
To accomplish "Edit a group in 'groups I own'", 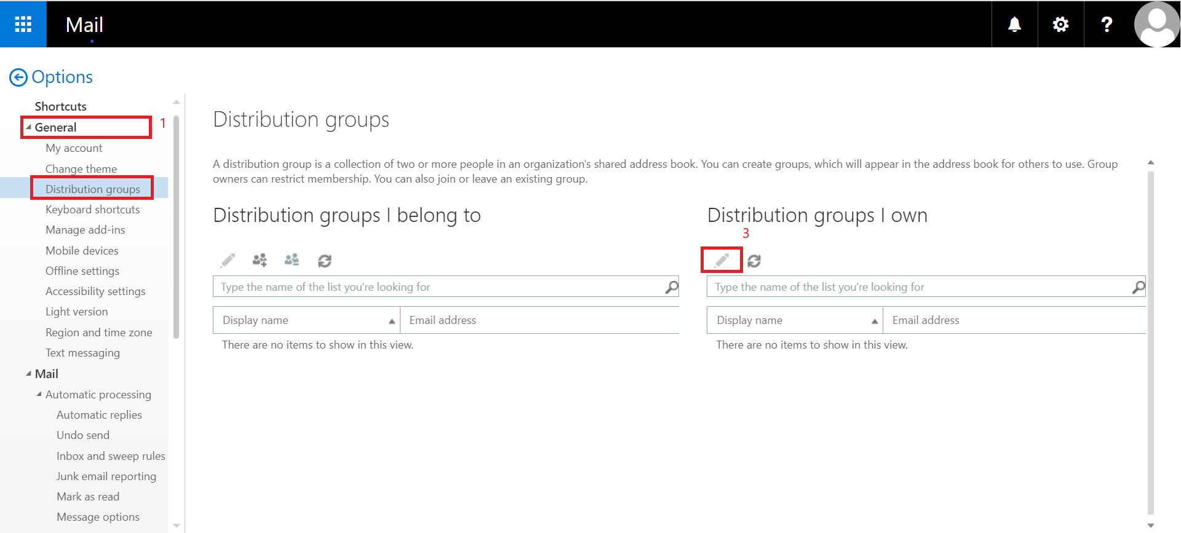I will pos(722,261).
